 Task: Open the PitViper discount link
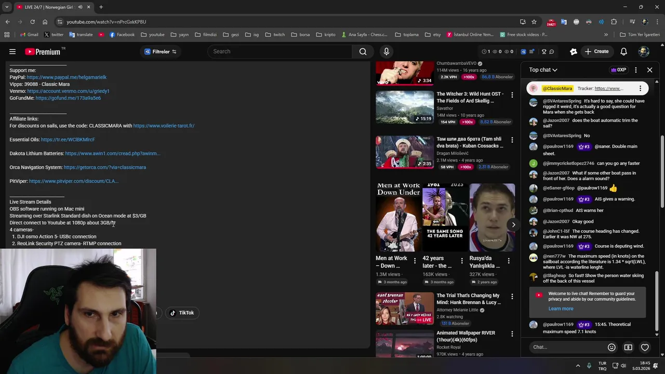74,181
